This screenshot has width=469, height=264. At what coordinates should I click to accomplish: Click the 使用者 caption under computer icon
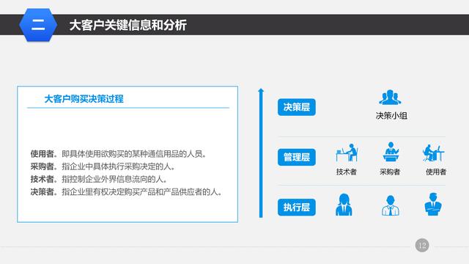coord(436,172)
